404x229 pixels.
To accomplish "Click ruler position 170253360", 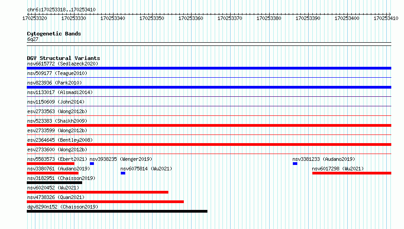I will 191,18.
